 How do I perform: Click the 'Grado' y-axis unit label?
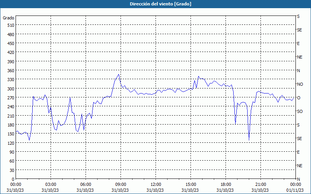[x=8, y=18]
